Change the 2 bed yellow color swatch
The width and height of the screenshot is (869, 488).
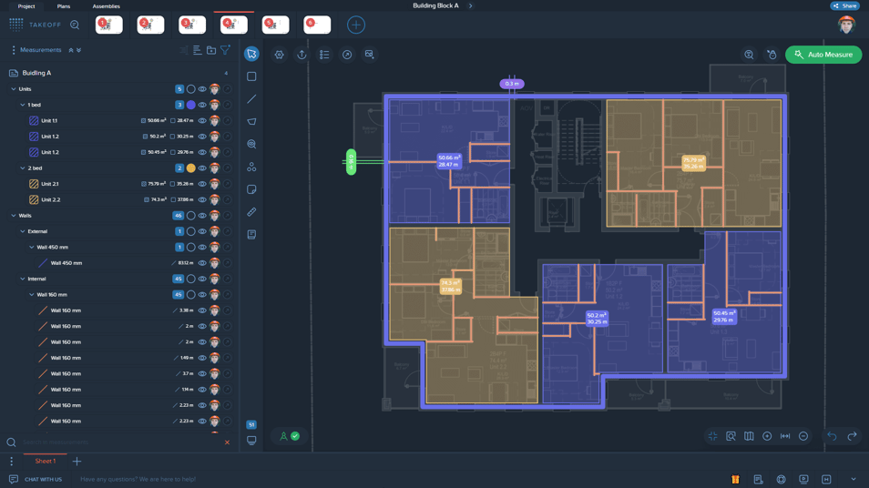coord(190,168)
